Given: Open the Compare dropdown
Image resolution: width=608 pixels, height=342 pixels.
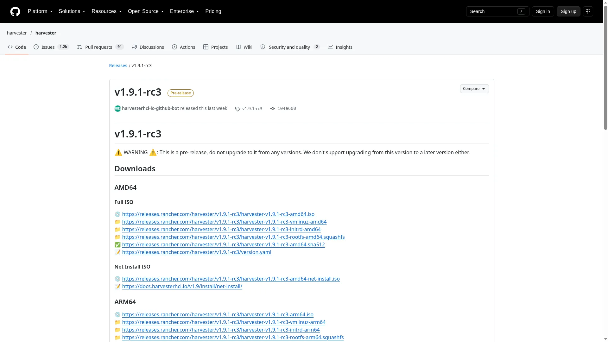Looking at the screenshot, I should tap(474, 89).
